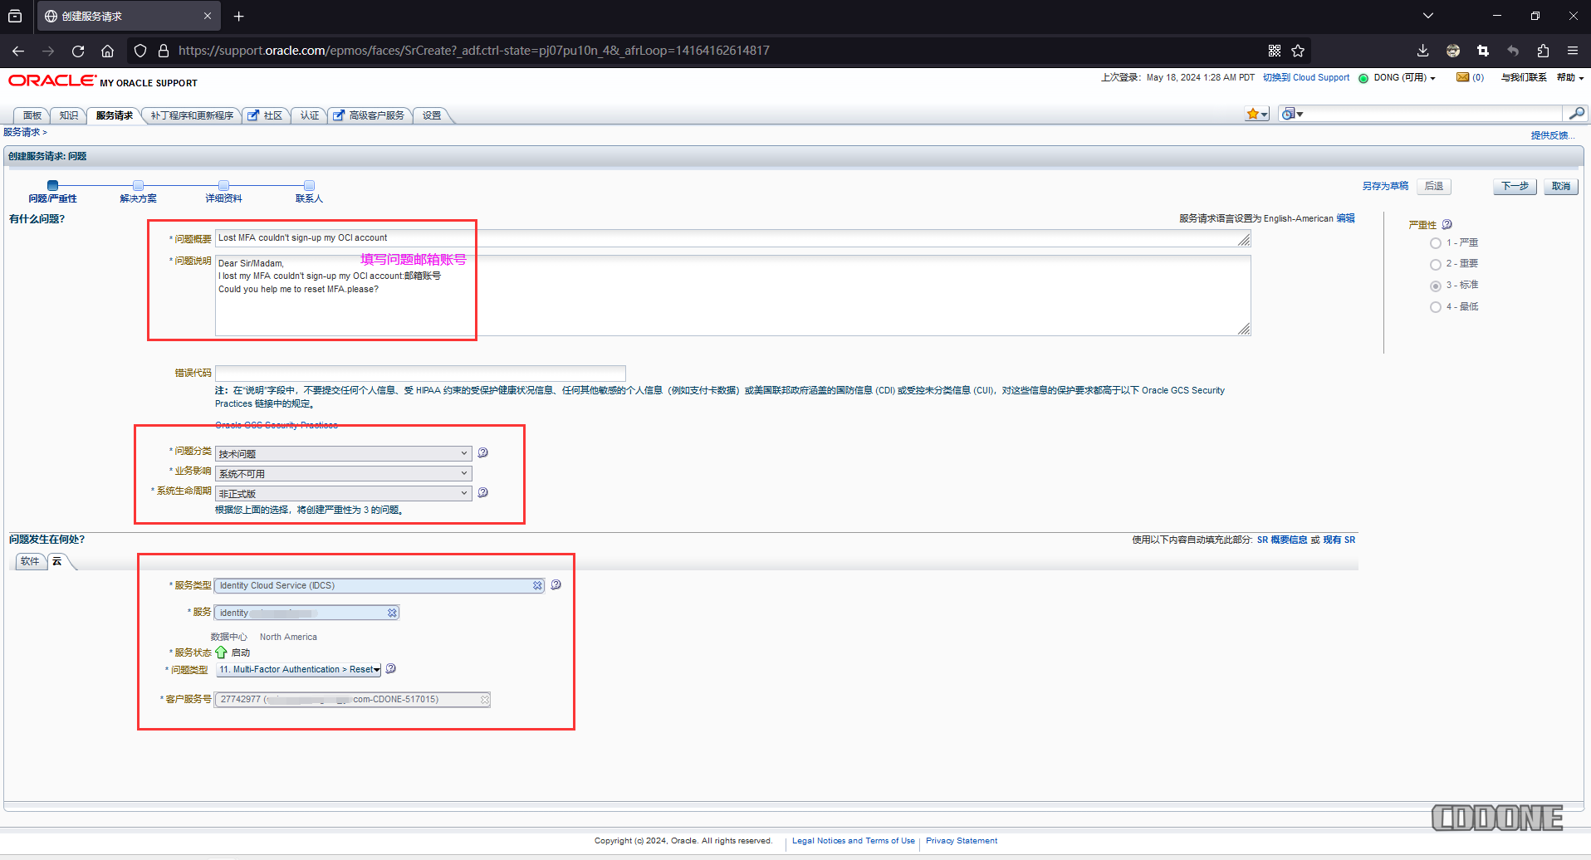Click the search magnifier icon in Oracle toolbar

pos(1576,113)
